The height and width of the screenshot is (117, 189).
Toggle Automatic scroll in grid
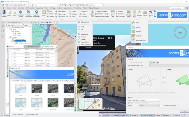47,47
